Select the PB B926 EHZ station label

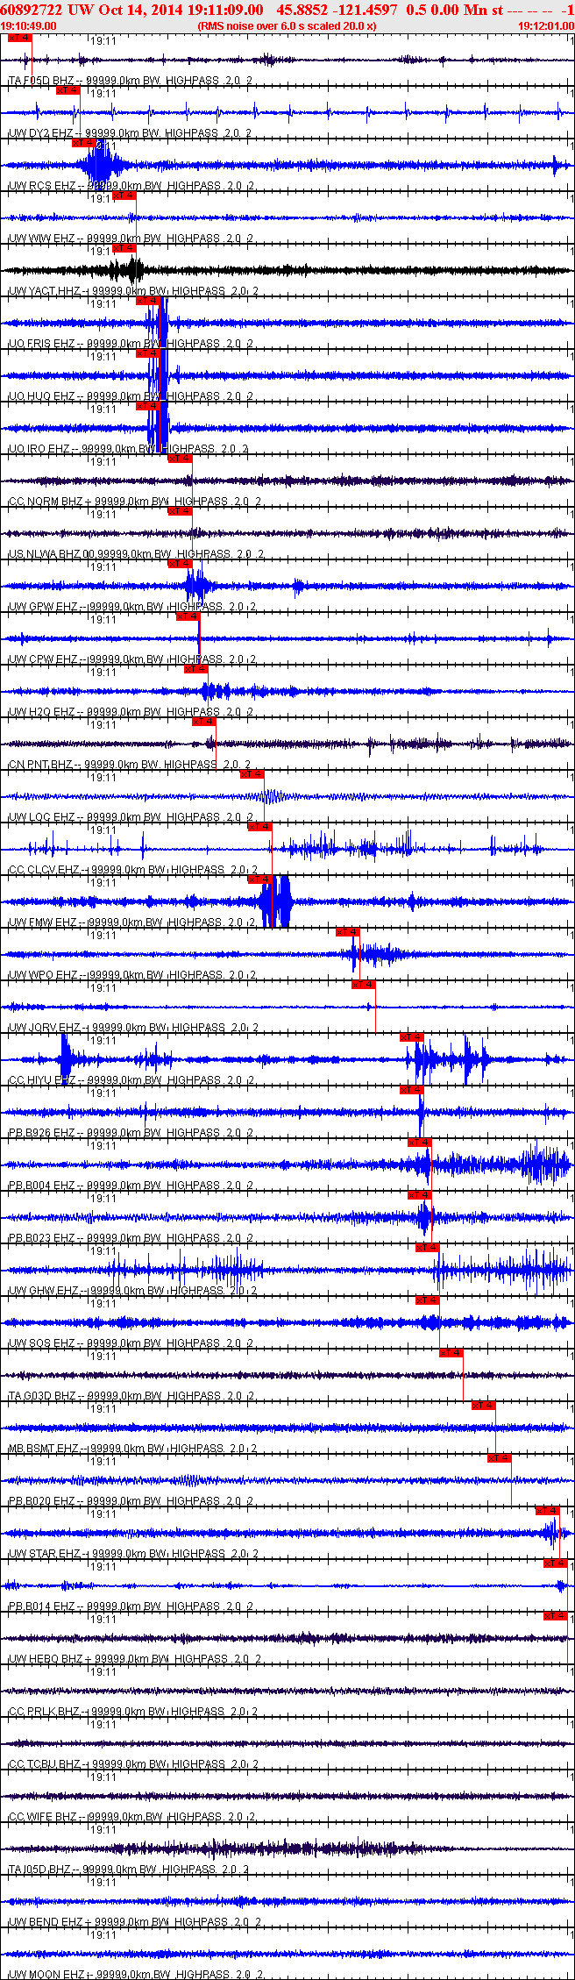[x=130, y=1133]
